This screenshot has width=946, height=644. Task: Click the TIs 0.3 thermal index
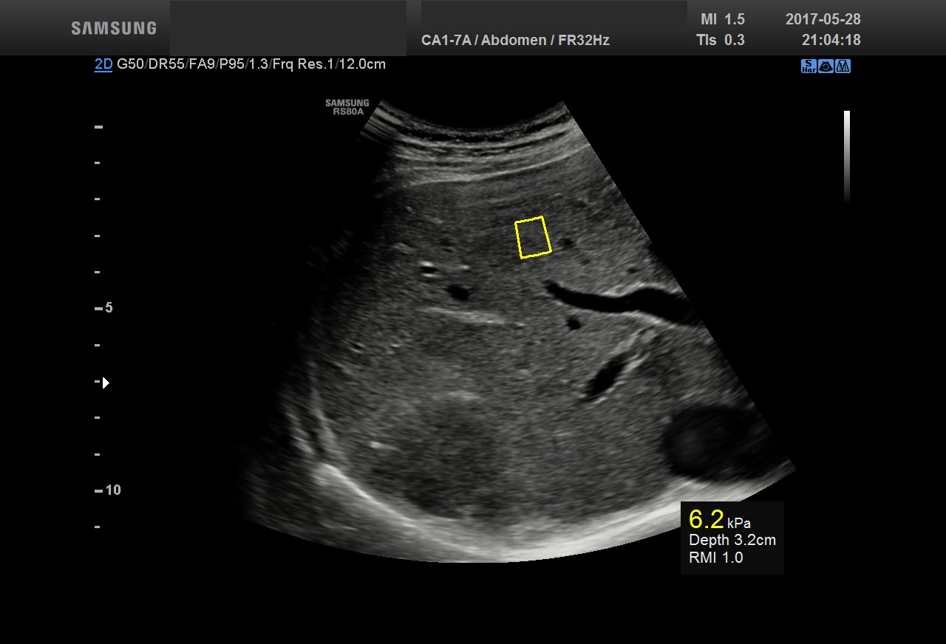720,41
